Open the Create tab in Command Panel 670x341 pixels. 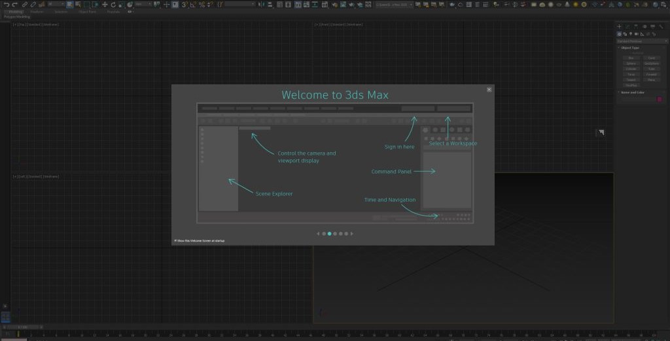[x=619, y=26]
